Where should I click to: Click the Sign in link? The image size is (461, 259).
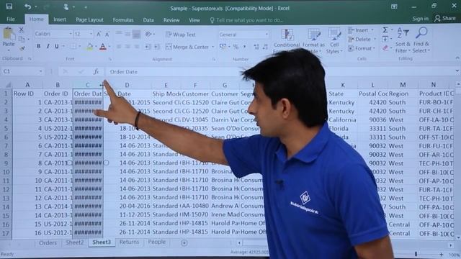(421, 19)
